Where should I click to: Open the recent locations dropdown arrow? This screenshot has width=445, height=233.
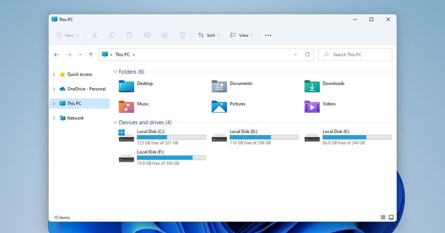80,54
